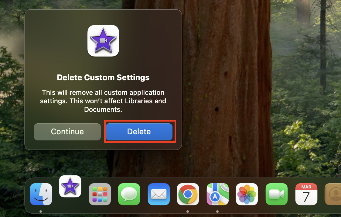The image size is (341, 217).
Task: Switch to Google Chrome in the Dock
Action: pyautogui.click(x=188, y=194)
